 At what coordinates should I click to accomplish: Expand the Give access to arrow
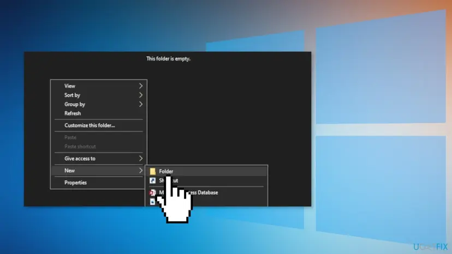(x=141, y=159)
